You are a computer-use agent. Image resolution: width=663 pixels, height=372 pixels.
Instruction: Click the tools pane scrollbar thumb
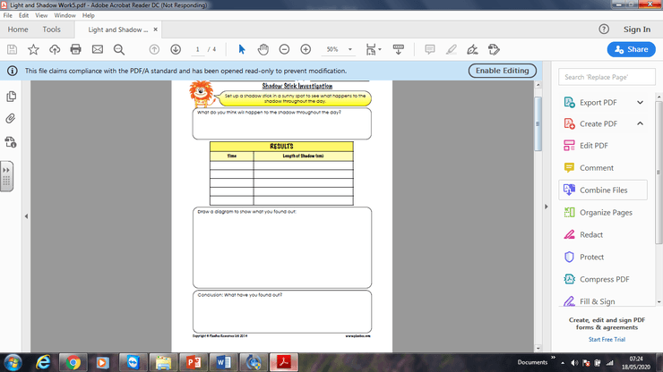tap(659, 173)
